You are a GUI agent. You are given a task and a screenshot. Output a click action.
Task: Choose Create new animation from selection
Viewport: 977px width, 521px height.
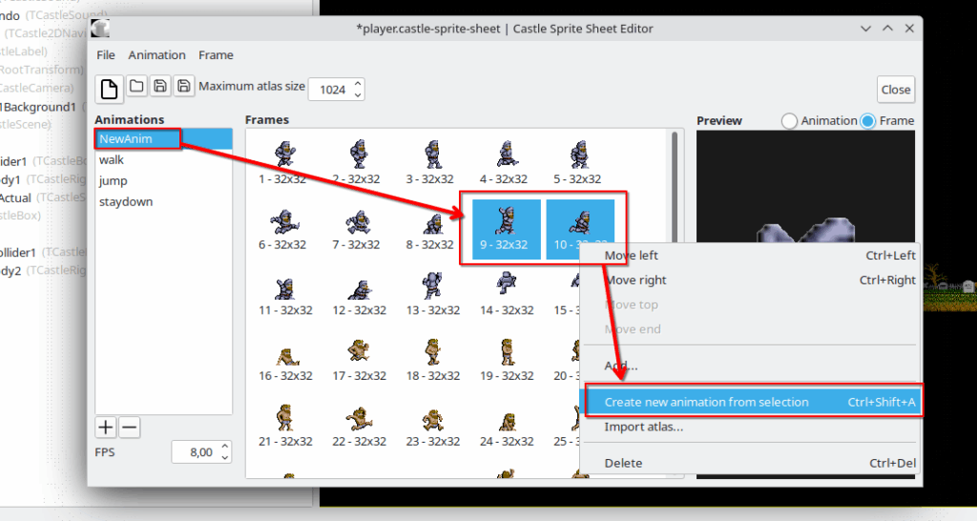point(706,402)
